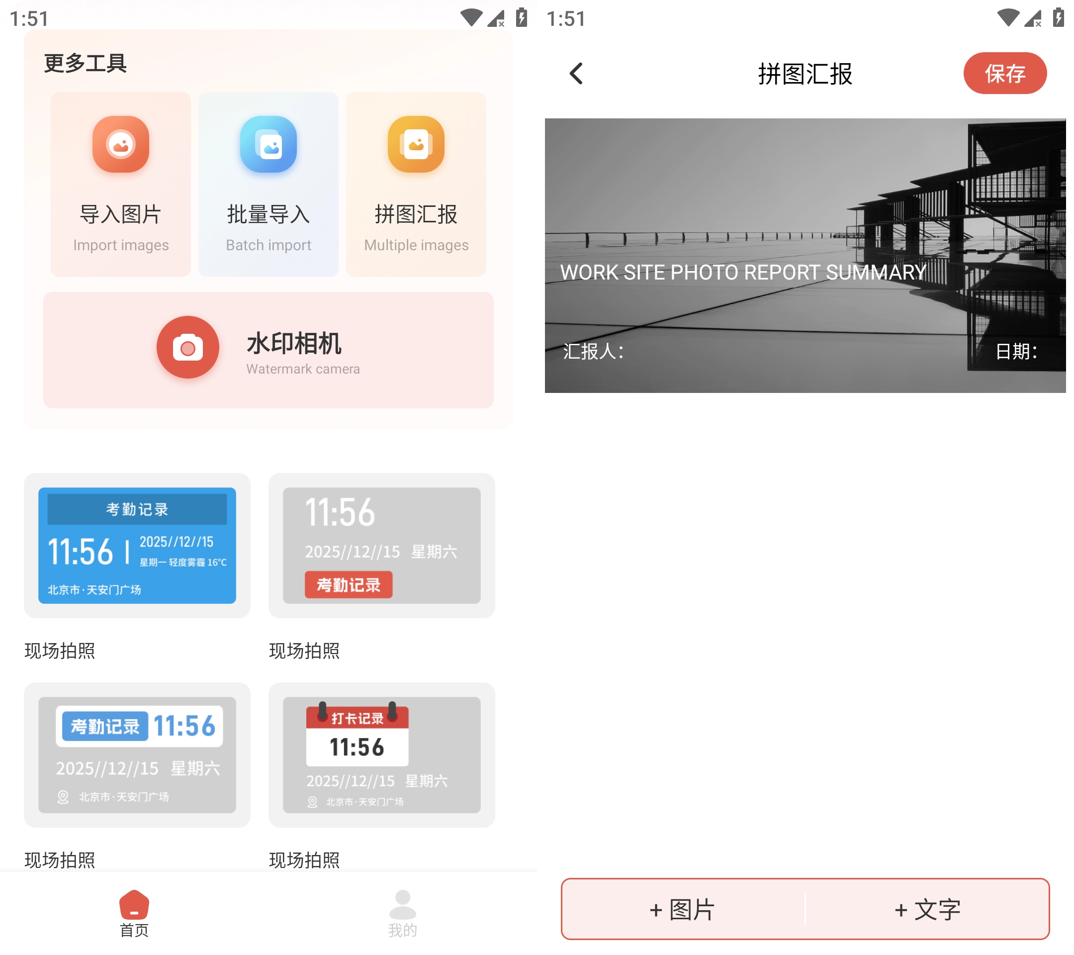Tap the 拼图汇报 page title
The height and width of the screenshot is (955, 1074).
[x=805, y=74]
